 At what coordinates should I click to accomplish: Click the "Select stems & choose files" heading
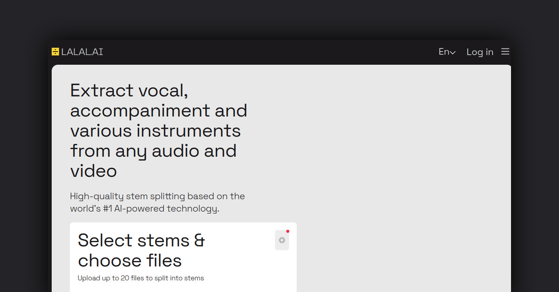click(x=141, y=240)
